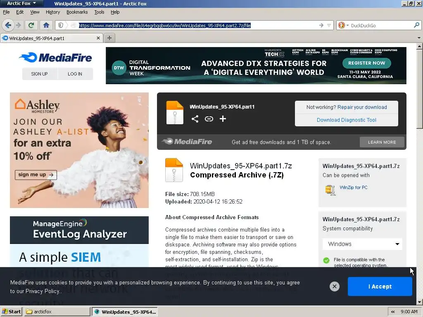The image size is (423, 317).
Task: Click the Repair your download link
Action: 362,107
